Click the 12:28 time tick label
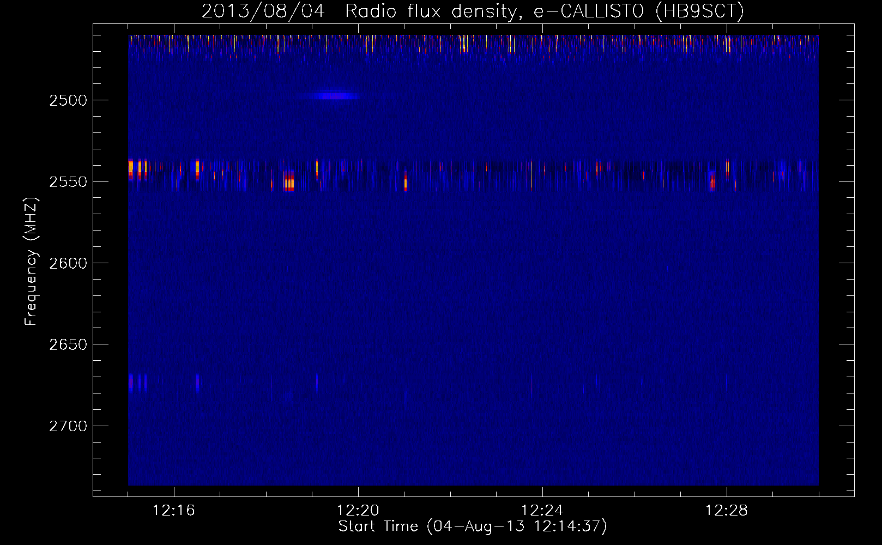882x545 pixels. pos(727,511)
